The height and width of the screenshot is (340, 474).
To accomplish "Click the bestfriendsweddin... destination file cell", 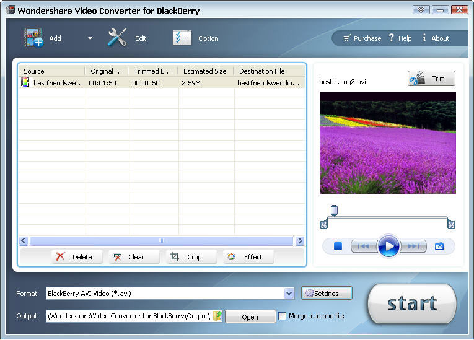I will (x=268, y=83).
